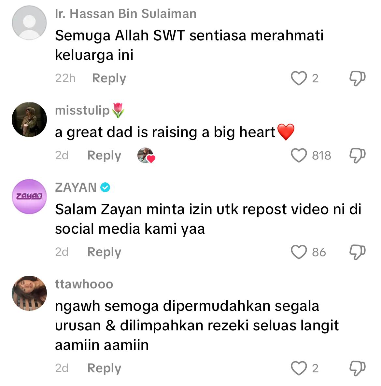This screenshot has width=381, height=386.
Task: Open the ttawhooo username link
Action: [x=84, y=284]
